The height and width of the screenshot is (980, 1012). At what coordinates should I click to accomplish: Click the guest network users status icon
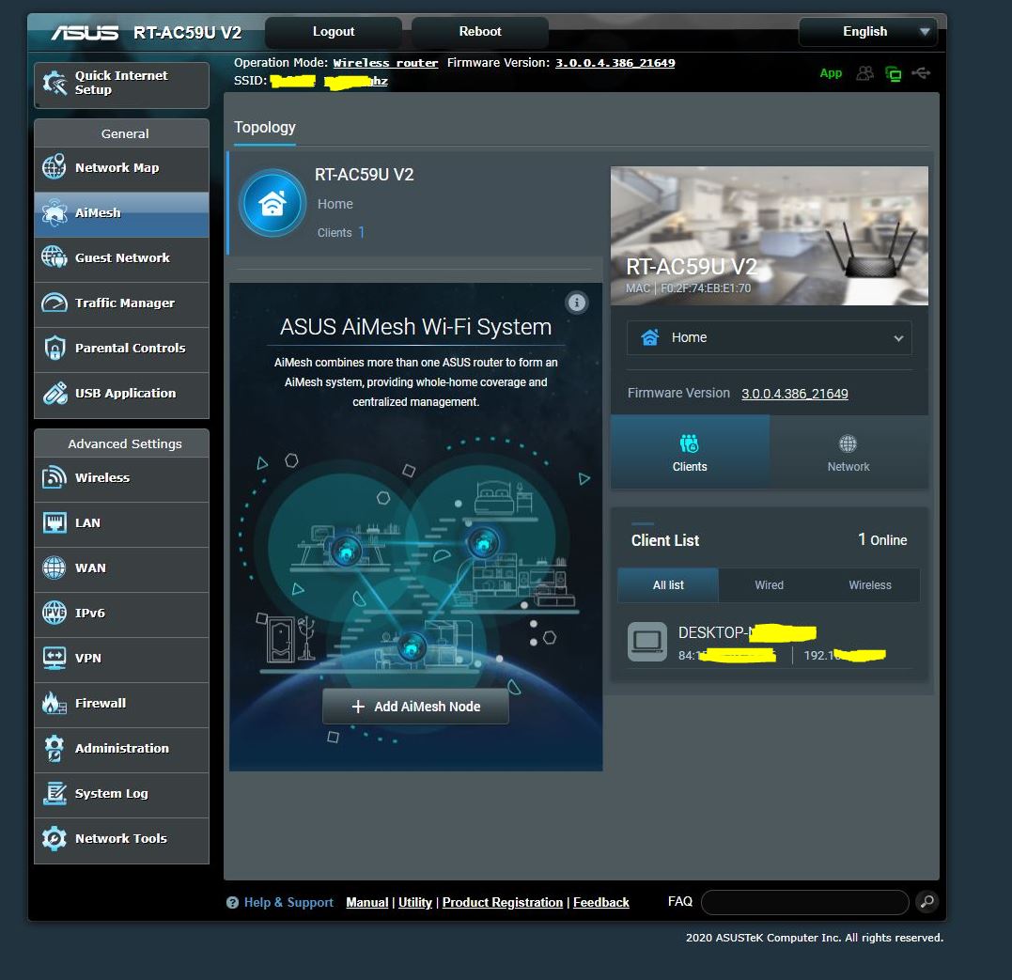tap(864, 73)
